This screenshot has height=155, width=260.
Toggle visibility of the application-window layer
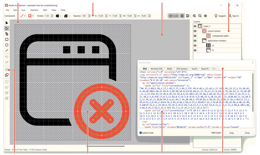195,41
